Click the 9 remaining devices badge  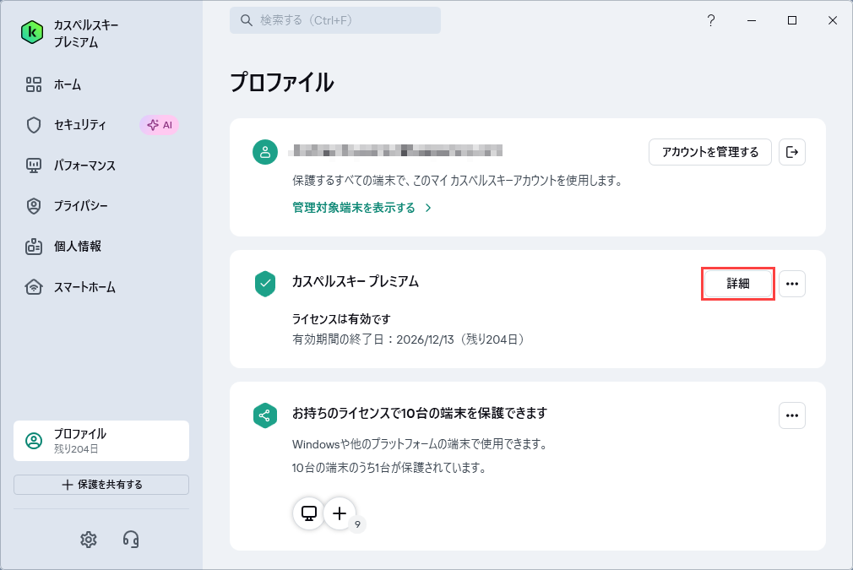(357, 524)
